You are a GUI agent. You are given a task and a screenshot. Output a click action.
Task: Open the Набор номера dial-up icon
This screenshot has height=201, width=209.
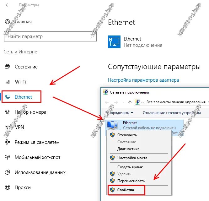pyautogui.click(x=7, y=112)
